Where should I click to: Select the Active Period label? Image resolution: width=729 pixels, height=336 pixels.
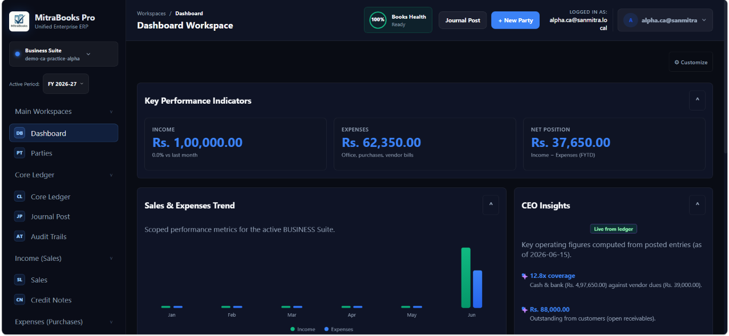pyautogui.click(x=24, y=84)
